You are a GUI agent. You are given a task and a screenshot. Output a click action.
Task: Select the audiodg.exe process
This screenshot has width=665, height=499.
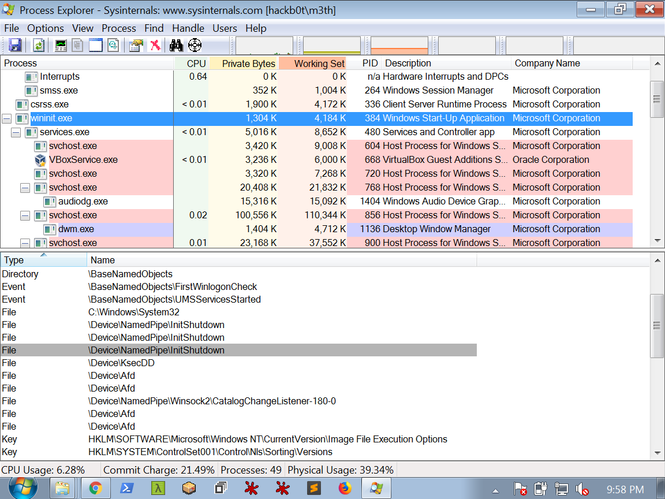click(x=316, y=202)
